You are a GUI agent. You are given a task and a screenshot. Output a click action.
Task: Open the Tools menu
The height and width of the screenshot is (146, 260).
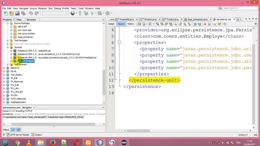pyautogui.click(x=81, y=8)
